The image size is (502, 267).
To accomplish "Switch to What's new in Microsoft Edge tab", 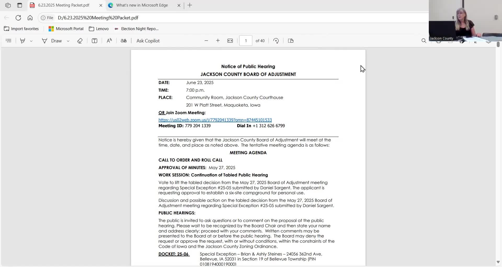I will [x=142, y=5].
